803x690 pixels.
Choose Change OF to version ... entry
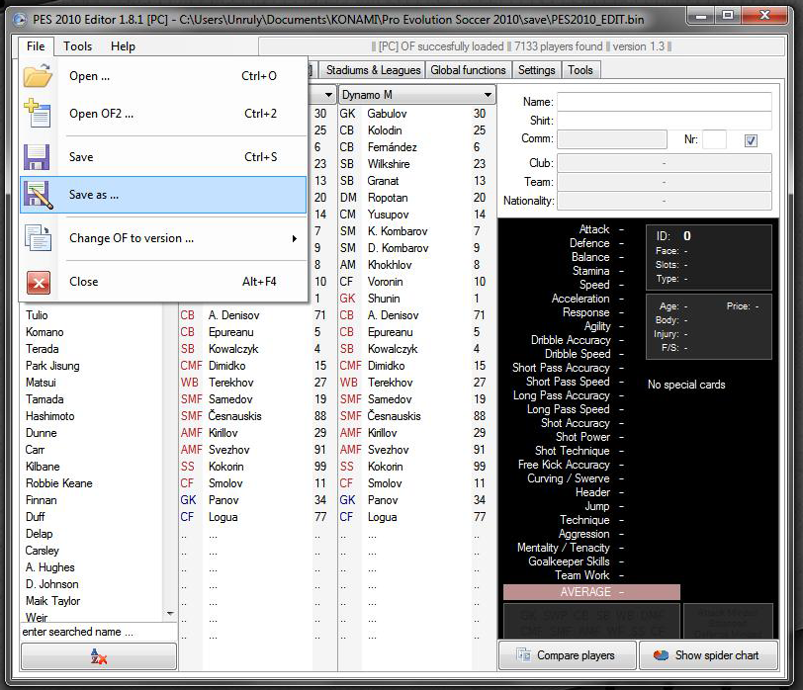click(163, 238)
